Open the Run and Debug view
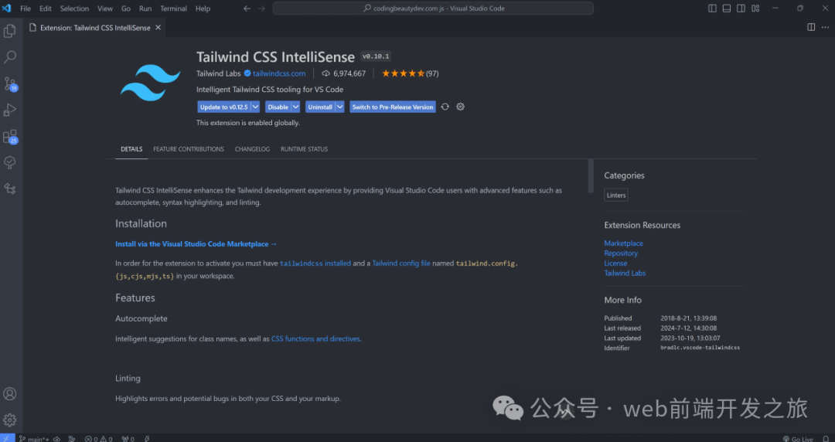This screenshot has height=442, width=835. pyautogui.click(x=10, y=110)
